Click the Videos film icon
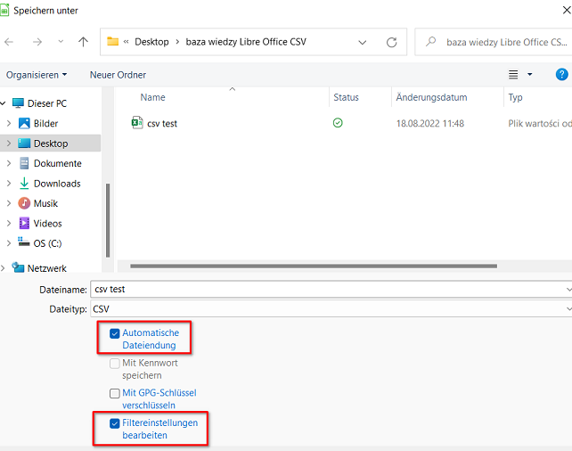Screen dimensions: 572x451 click(x=24, y=223)
